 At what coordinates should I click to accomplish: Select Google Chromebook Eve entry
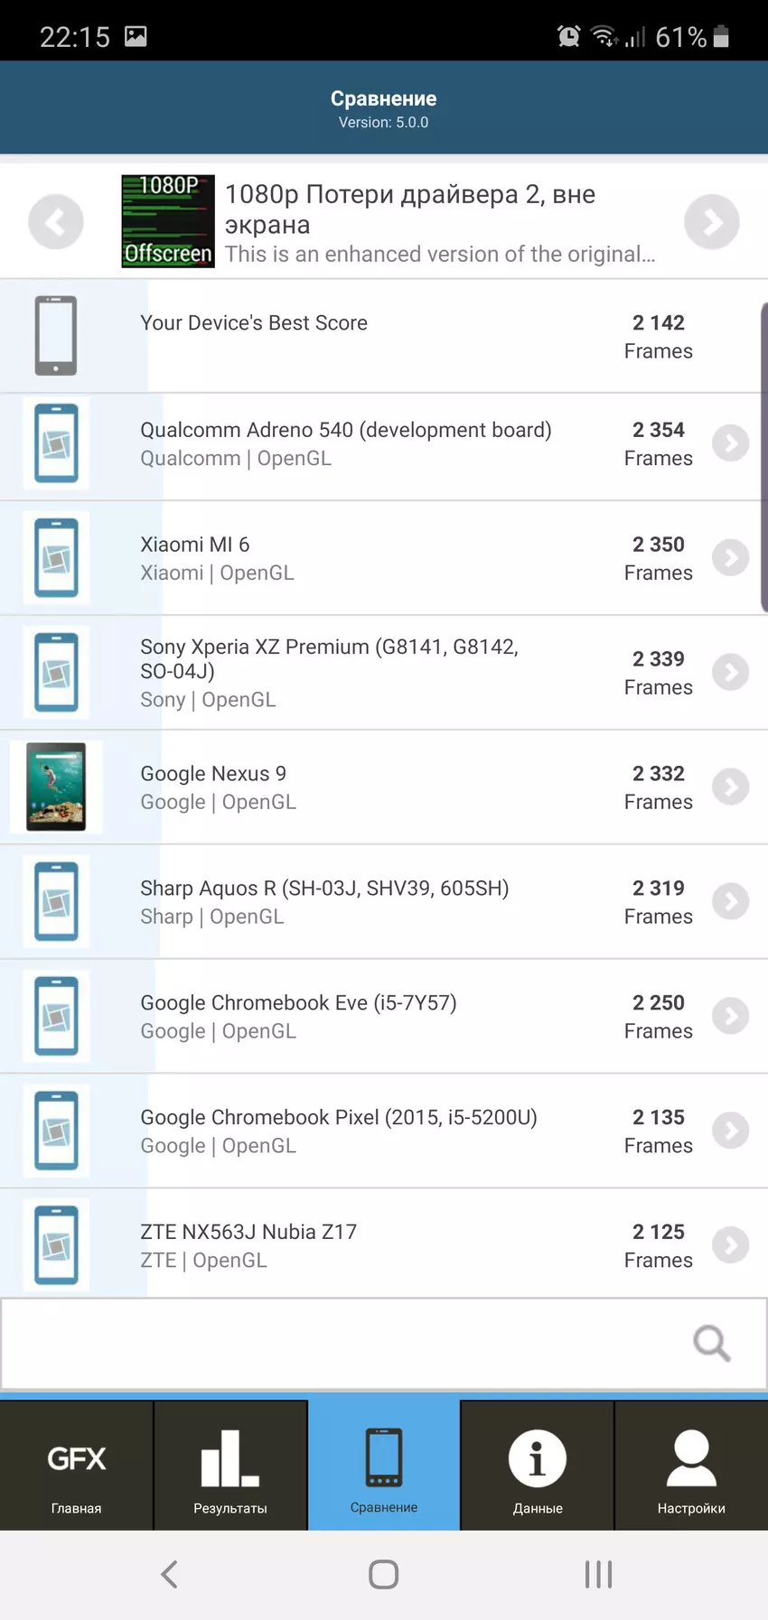[x=361, y=1016]
